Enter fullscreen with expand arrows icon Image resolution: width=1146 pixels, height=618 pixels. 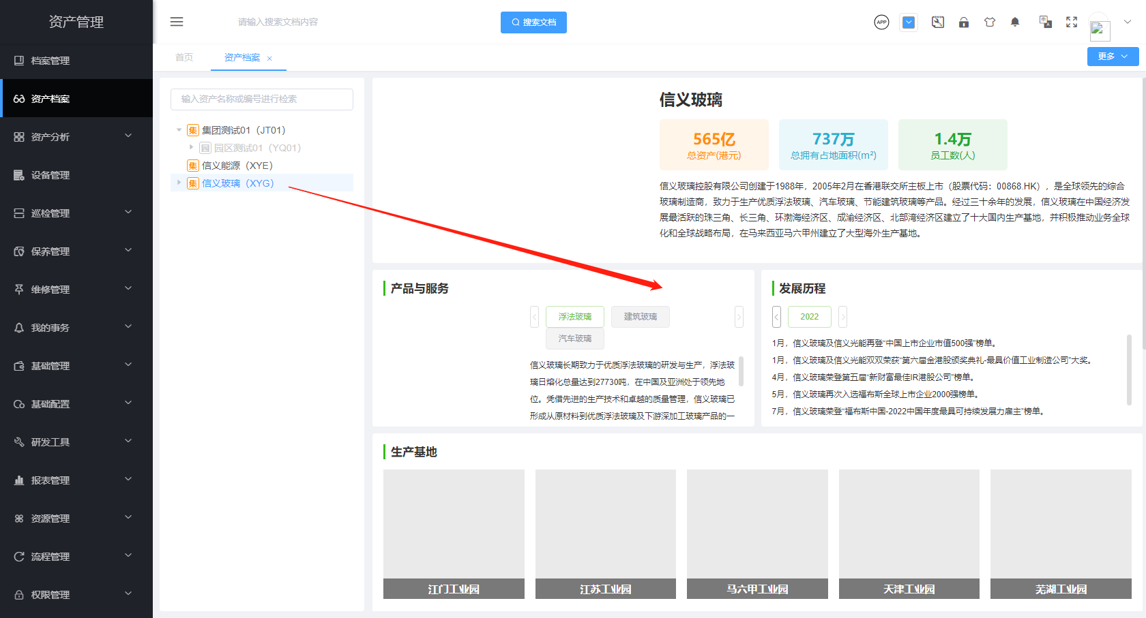tap(1072, 22)
